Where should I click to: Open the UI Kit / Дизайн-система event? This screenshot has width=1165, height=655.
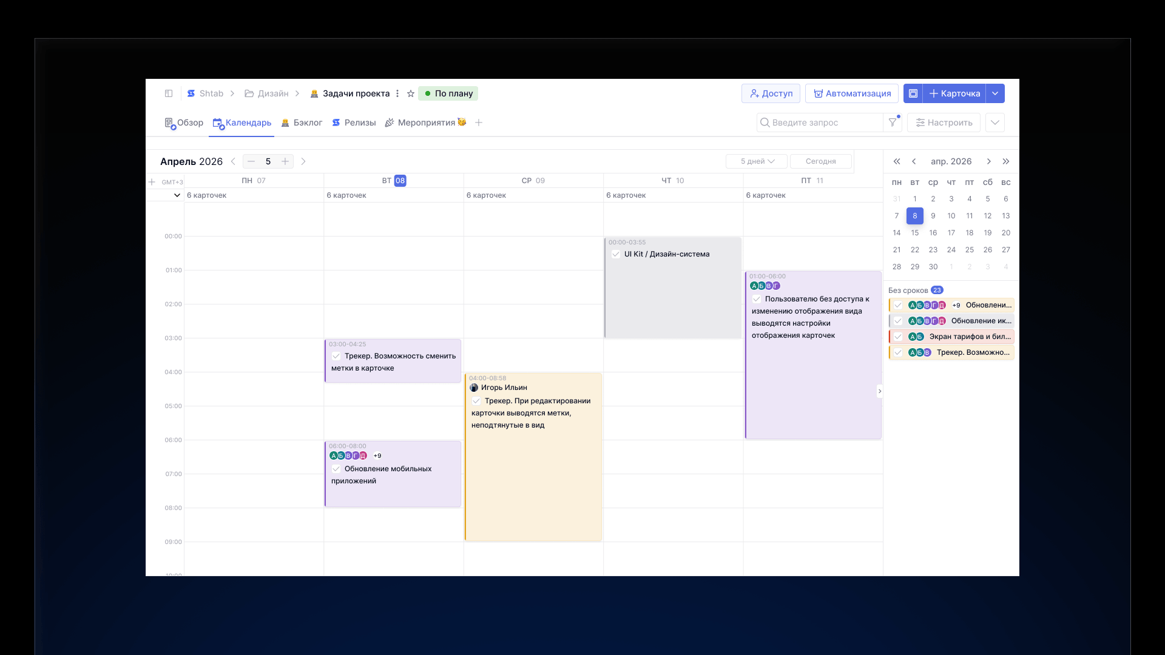(673, 287)
